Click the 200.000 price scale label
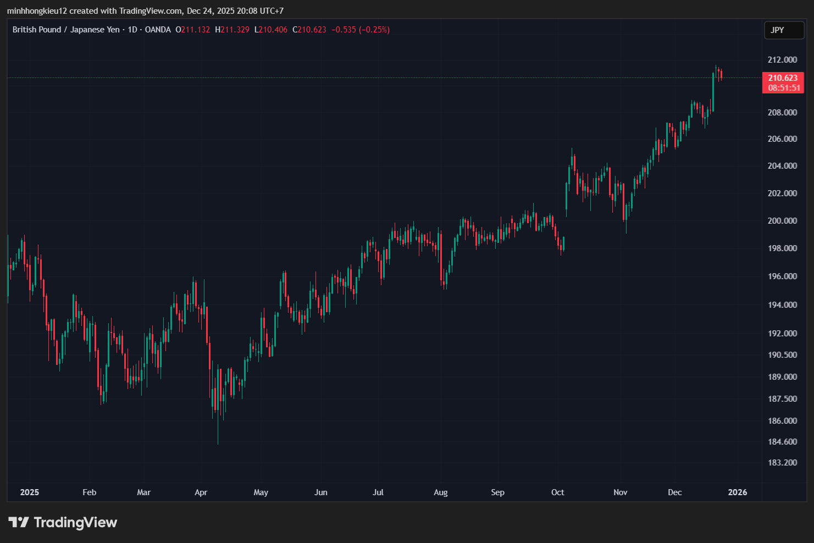This screenshot has height=543, width=814. click(782, 221)
